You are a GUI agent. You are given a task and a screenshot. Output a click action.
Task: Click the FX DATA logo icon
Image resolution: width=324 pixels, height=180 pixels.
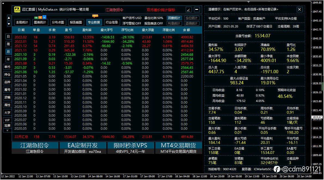17,10
